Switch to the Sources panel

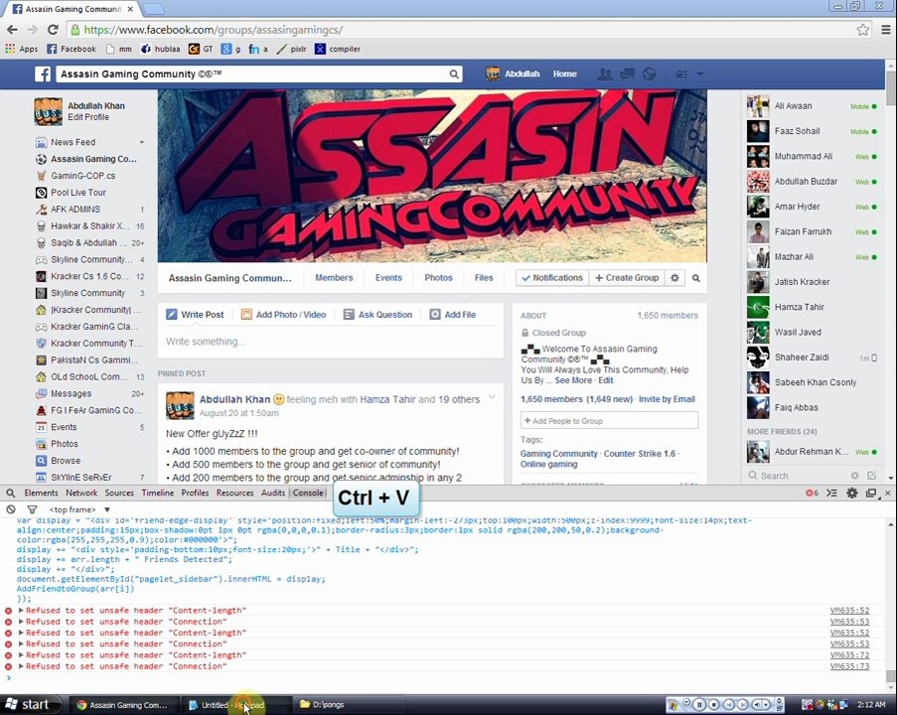119,493
